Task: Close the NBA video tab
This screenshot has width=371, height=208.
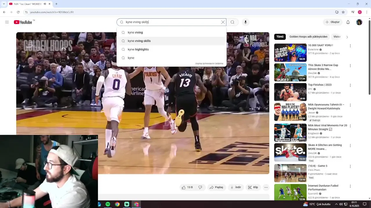Action: [x=49, y=4]
